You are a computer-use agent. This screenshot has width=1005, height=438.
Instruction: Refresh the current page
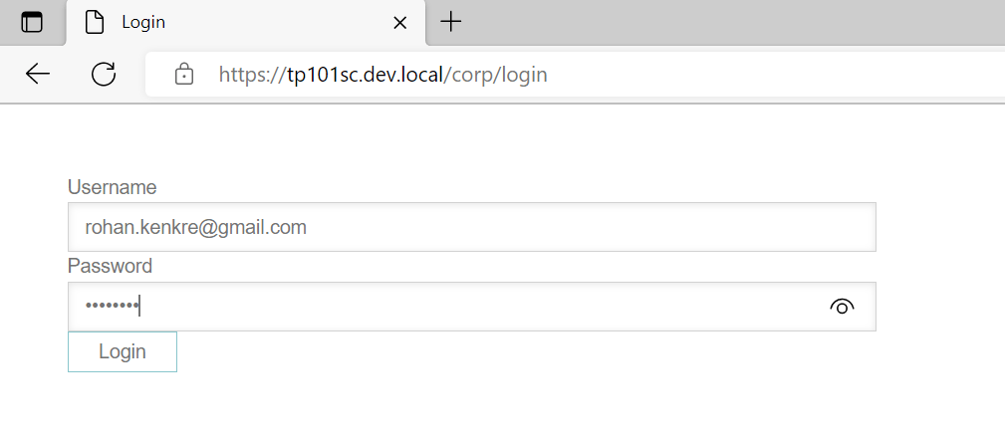point(104,74)
